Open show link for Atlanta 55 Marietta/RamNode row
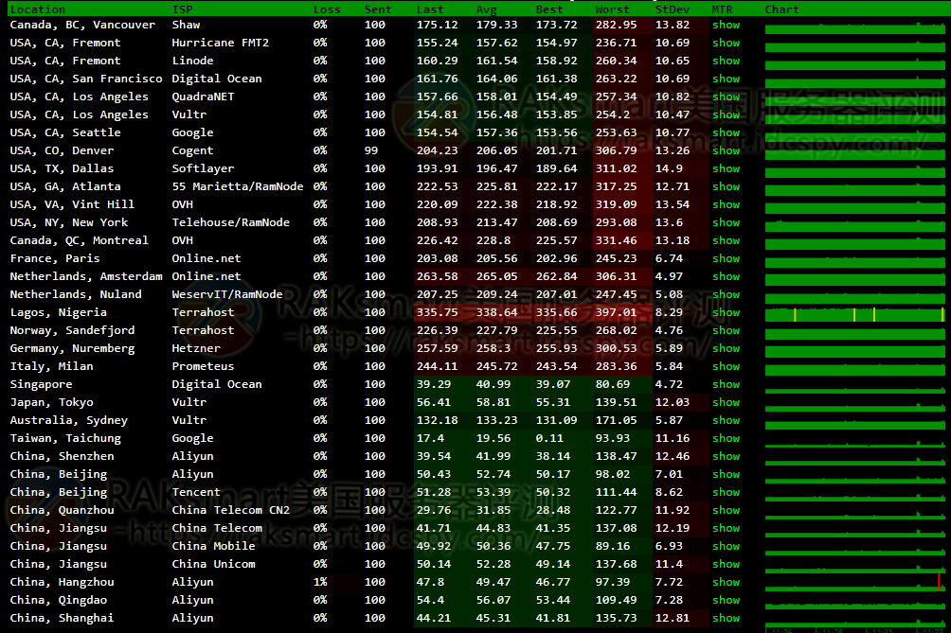 tap(726, 186)
